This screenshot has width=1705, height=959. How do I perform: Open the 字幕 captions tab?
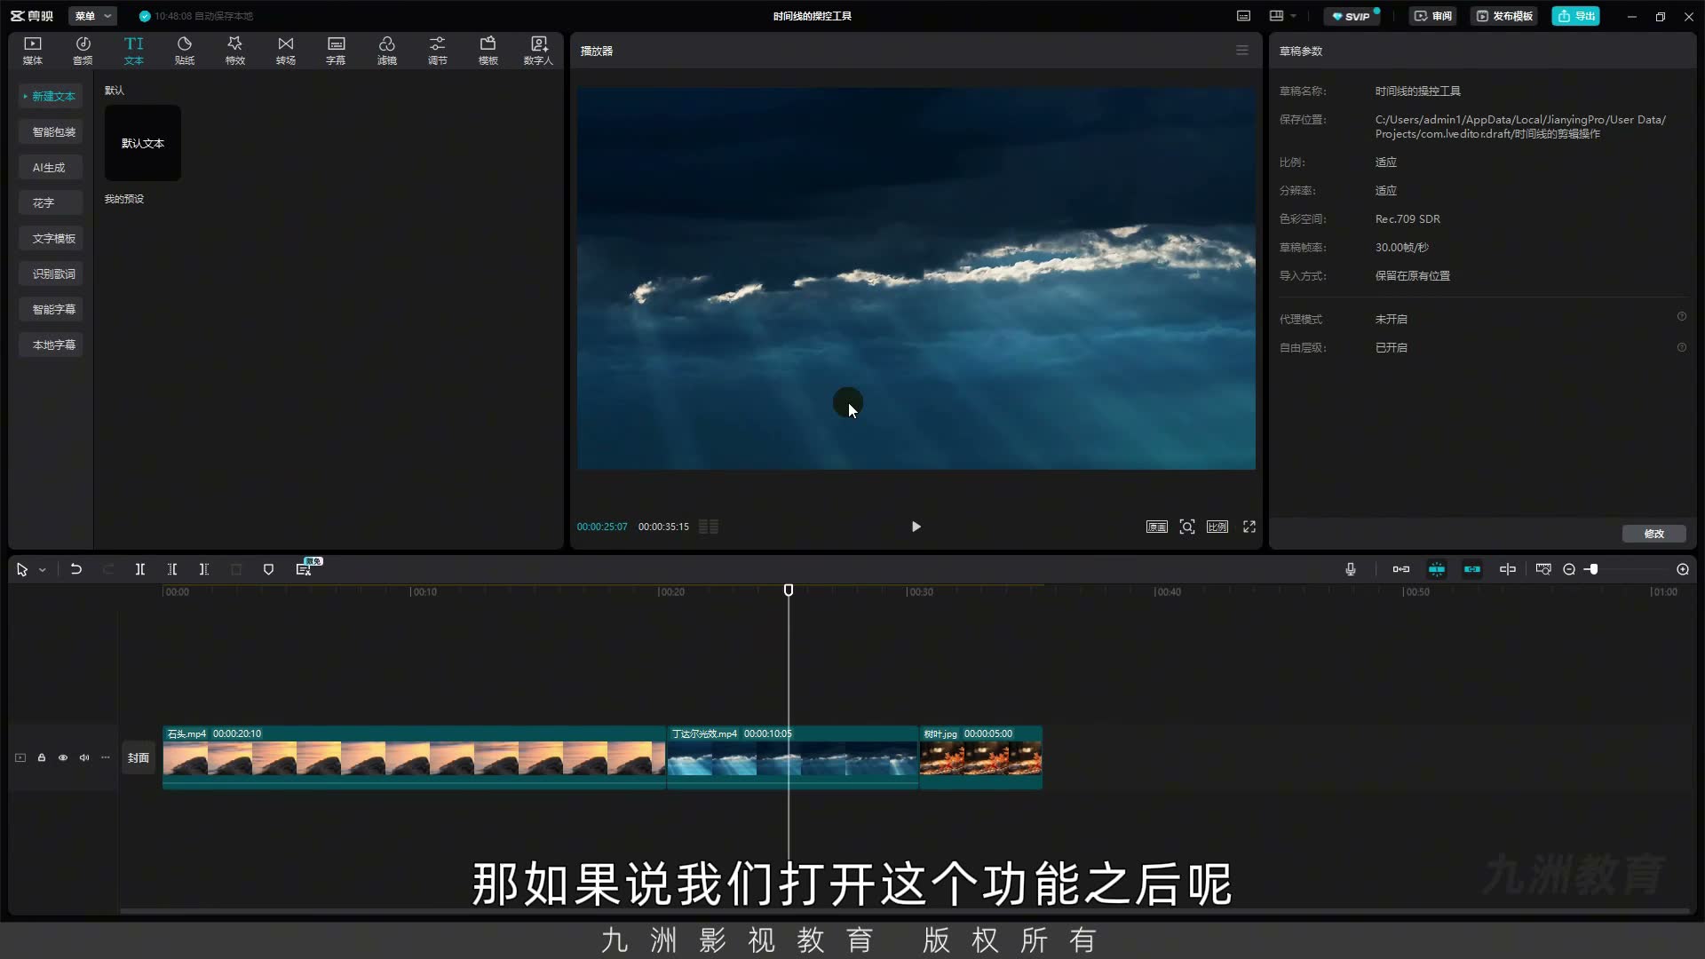336,51
